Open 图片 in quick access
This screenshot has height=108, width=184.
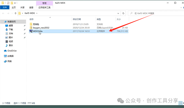[11, 37]
